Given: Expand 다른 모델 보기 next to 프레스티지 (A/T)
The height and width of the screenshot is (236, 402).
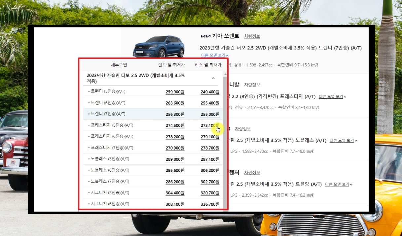Looking at the screenshot, I should [333, 97].
